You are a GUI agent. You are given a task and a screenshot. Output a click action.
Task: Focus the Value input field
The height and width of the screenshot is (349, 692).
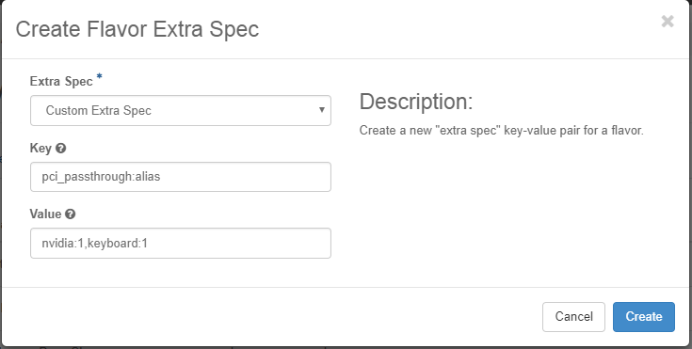point(181,243)
